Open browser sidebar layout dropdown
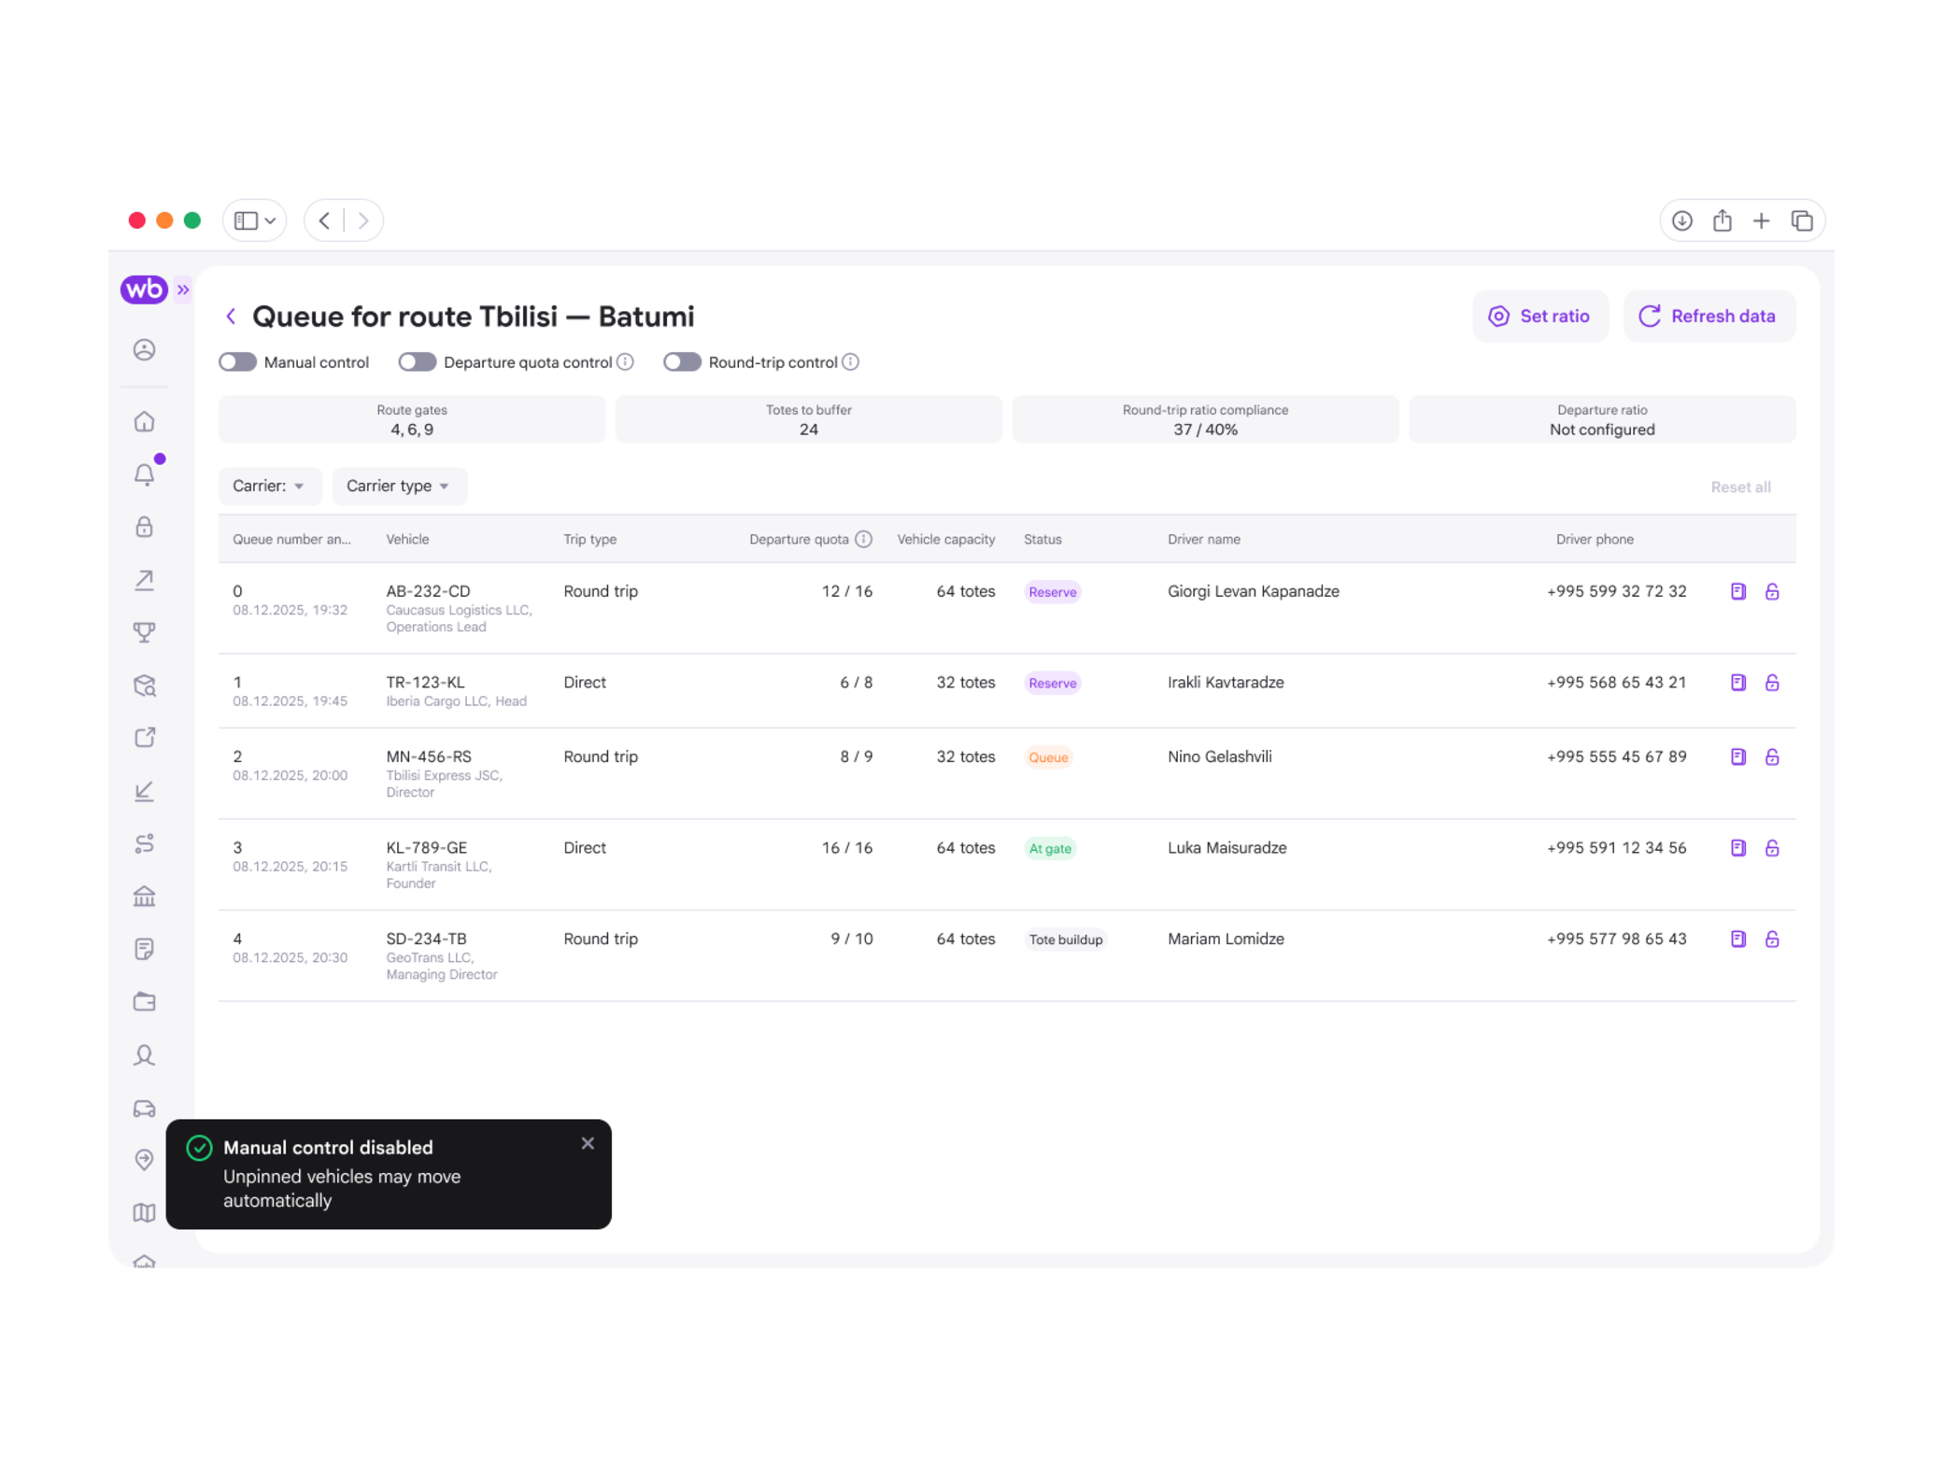This screenshot has width=1943, height=1457. coord(254,220)
